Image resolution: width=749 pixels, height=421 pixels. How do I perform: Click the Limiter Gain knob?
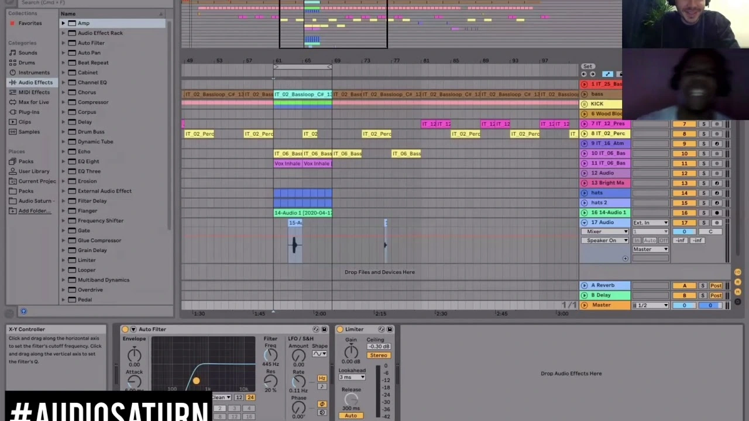coord(351,351)
